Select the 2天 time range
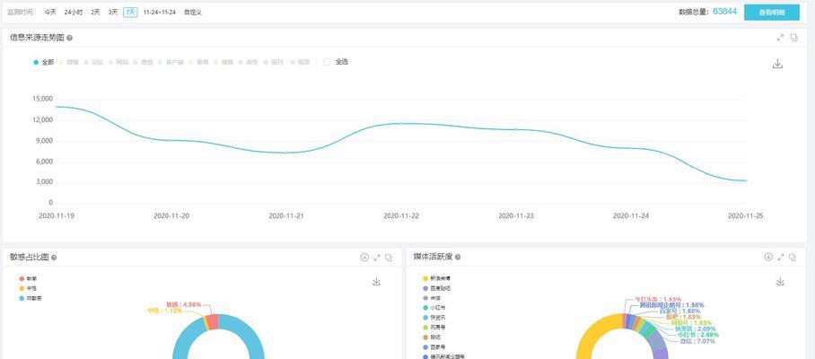815x359 pixels. pyautogui.click(x=96, y=12)
